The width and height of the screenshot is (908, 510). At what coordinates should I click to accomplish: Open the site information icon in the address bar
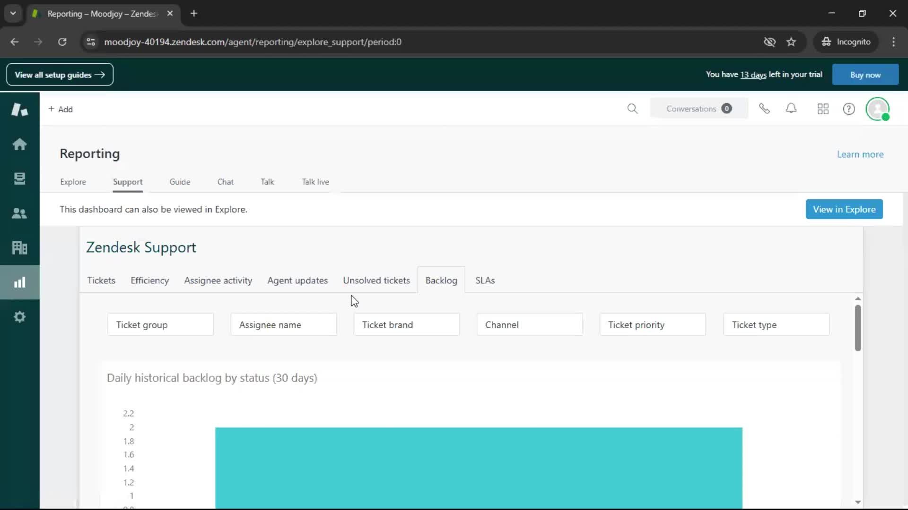[x=91, y=42]
